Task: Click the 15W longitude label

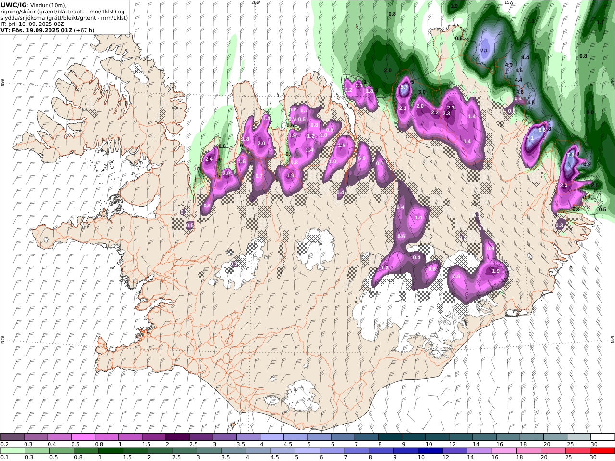Action: pos(509,2)
